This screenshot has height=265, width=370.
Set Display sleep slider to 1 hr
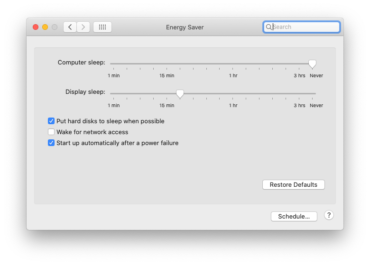[233, 93]
